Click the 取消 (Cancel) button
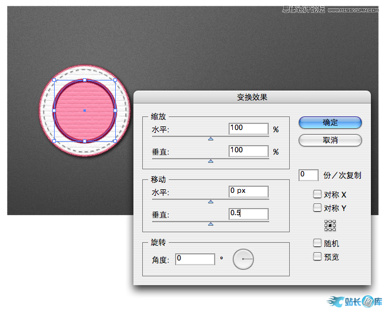385x311 pixels. click(330, 141)
